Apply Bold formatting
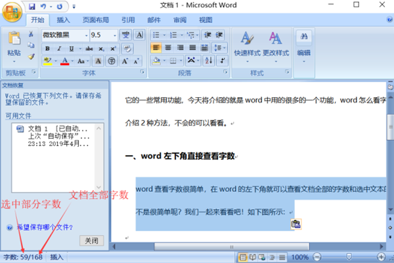Image resolution: width=394 pixels, height=263 pixels. coord(49,48)
